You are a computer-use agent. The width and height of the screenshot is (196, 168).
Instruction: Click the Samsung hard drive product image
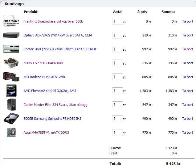[11, 119]
